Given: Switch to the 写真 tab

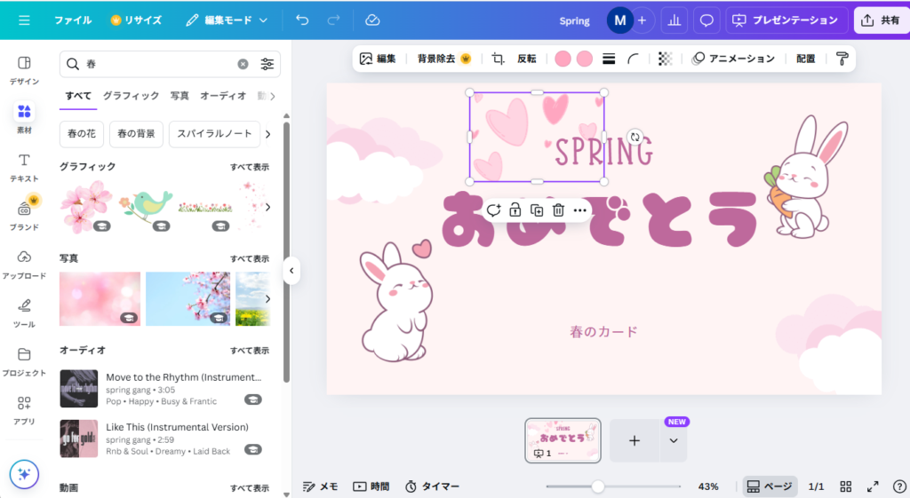Looking at the screenshot, I should coord(180,96).
